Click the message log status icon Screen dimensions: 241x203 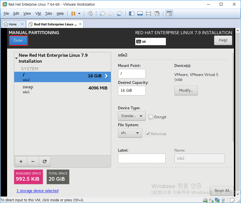(x=232, y=200)
